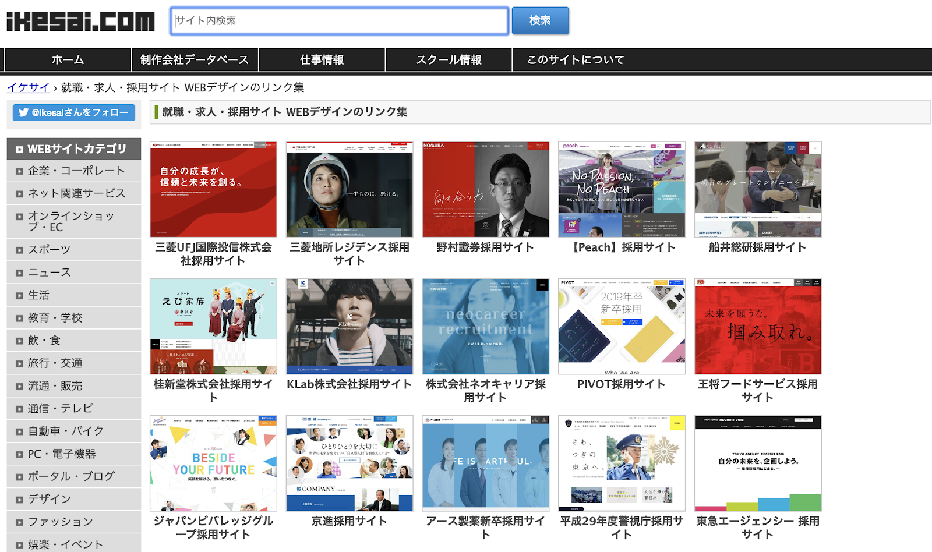Click the 検索 search button
This screenshot has height=552, width=932.
pos(540,21)
